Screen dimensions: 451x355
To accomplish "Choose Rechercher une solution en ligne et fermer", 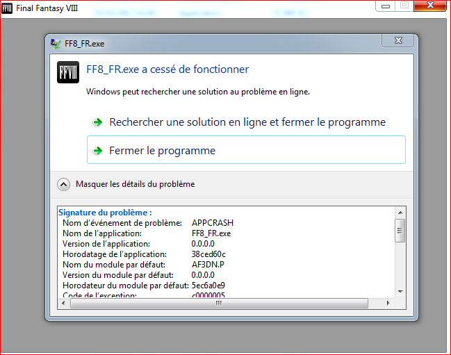I will [x=246, y=122].
